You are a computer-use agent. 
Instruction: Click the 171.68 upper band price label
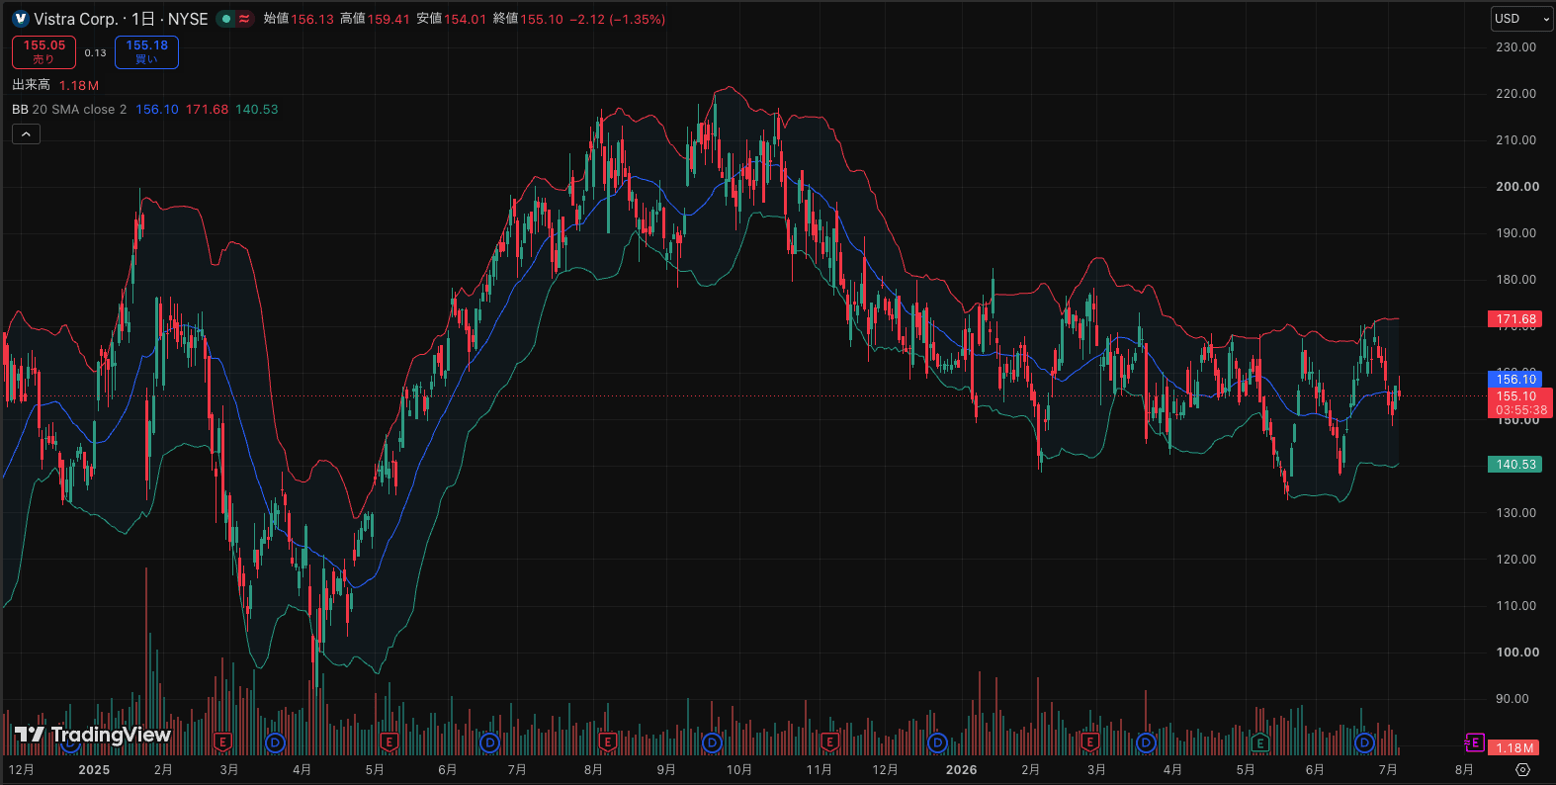point(1514,319)
